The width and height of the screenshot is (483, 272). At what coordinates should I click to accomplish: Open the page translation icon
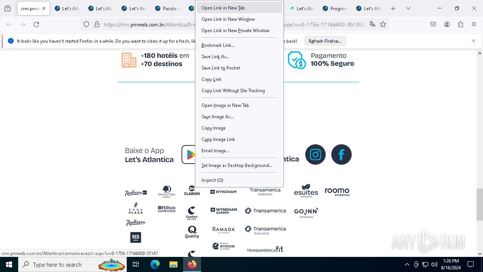pos(372,25)
